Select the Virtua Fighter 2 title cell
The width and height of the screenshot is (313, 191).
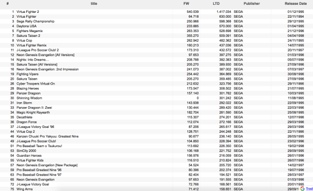pos(28,12)
